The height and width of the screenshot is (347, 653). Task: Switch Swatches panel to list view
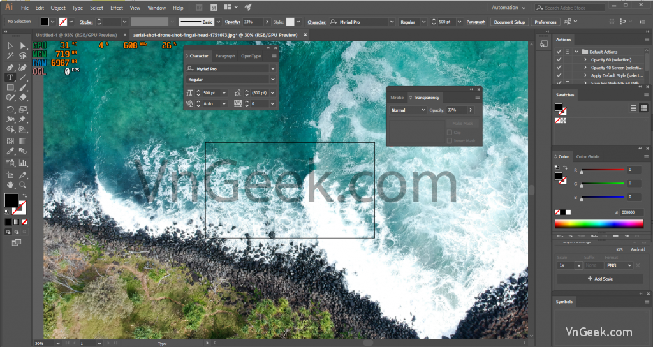(x=633, y=108)
